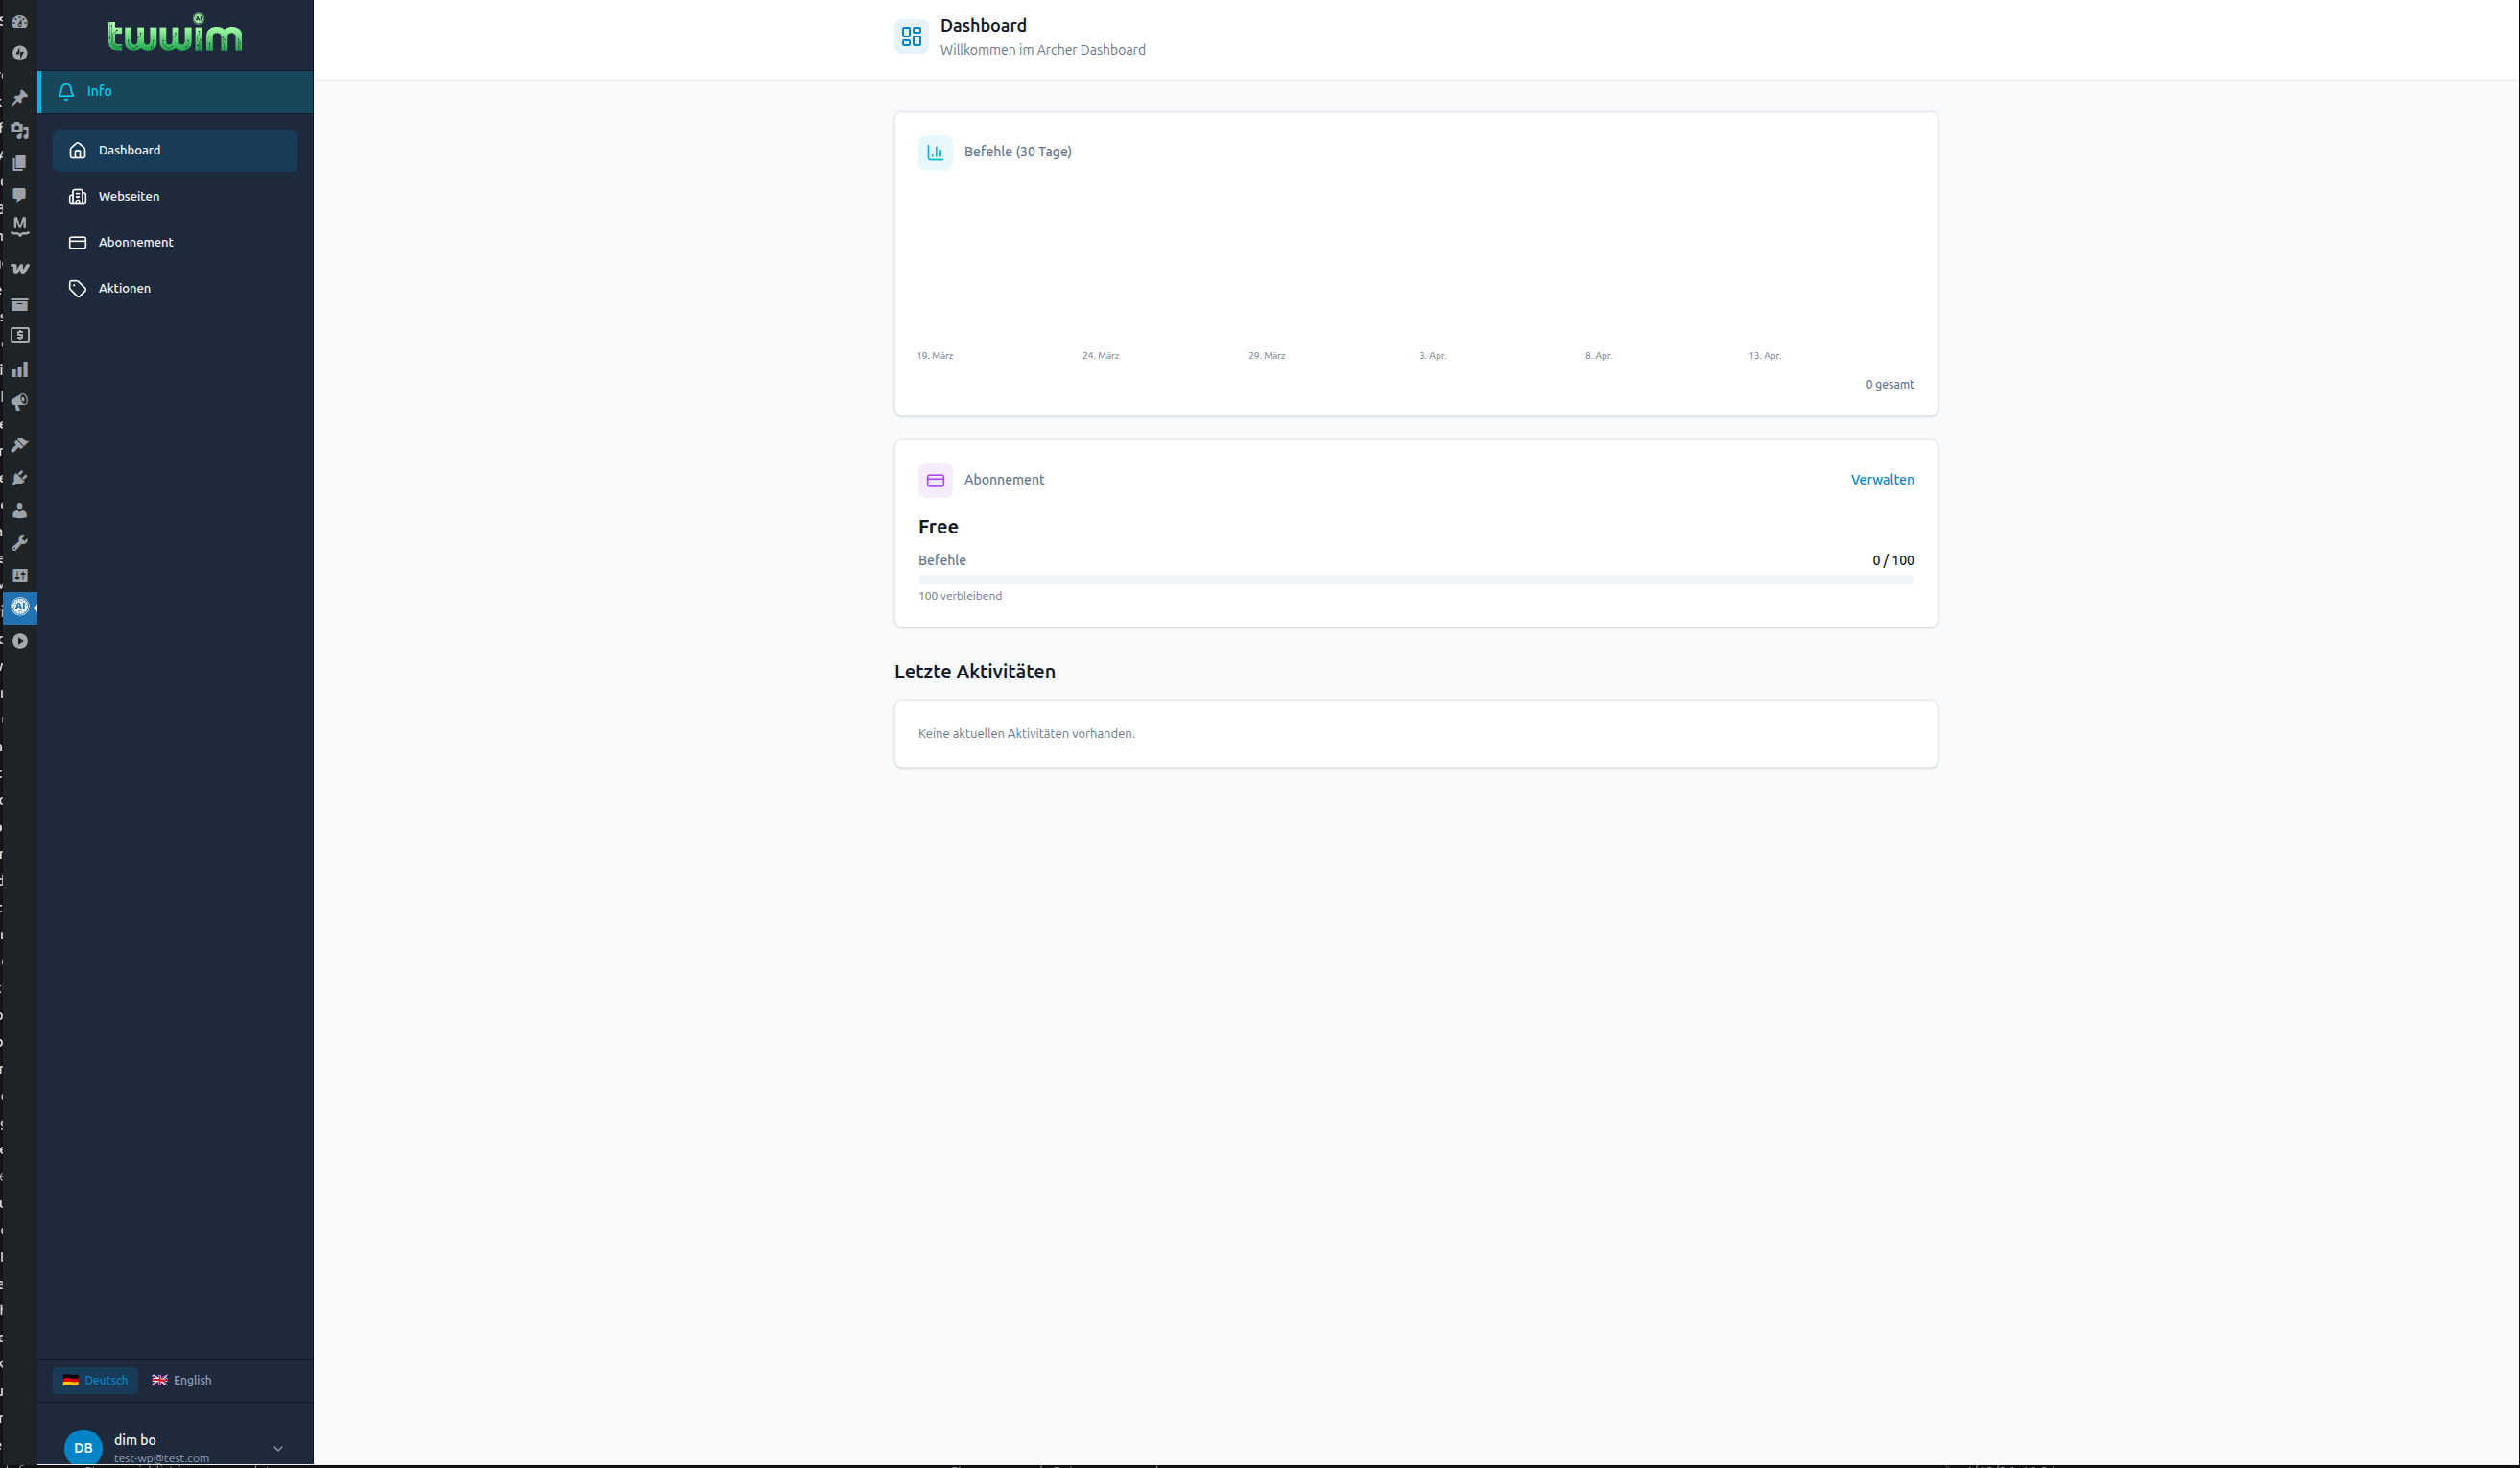Image resolution: width=2520 pixels, height=1468 pixels.
Task: Switch to the Webseiten menu item
Action: tap(128, 196)
